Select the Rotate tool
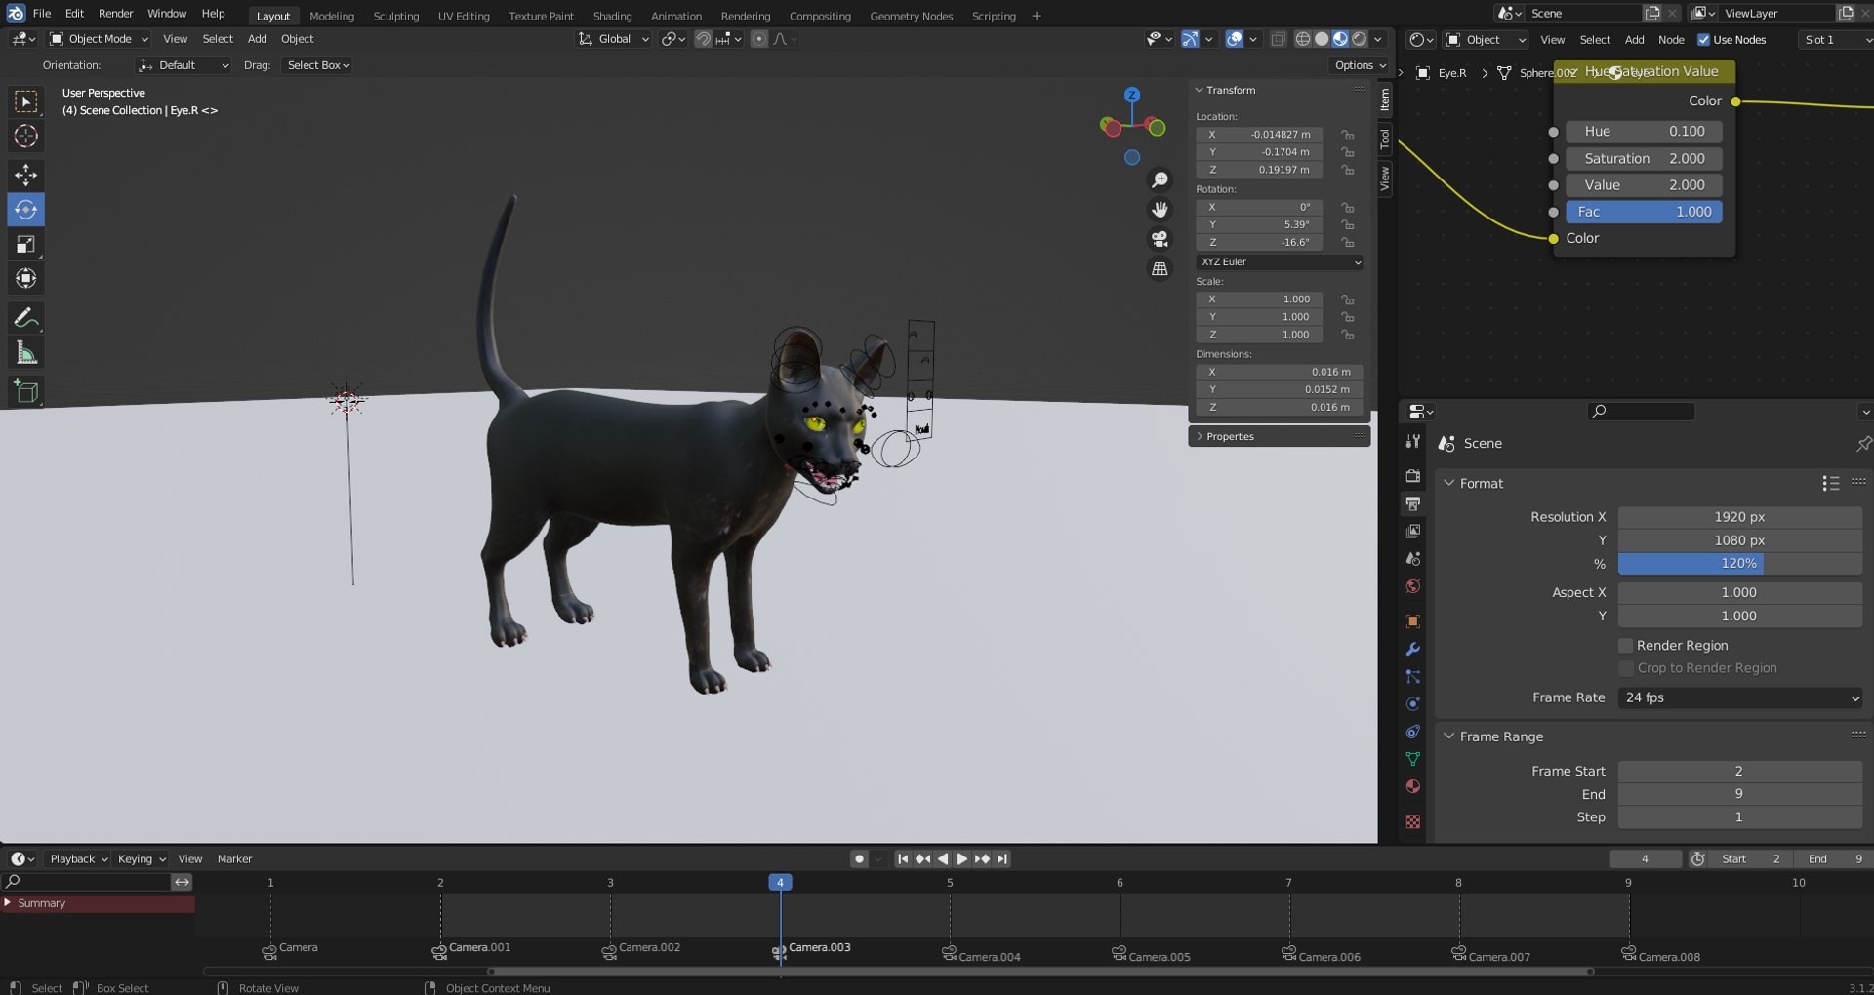This screenshot has width=1874, height=995. coord(26,210)
